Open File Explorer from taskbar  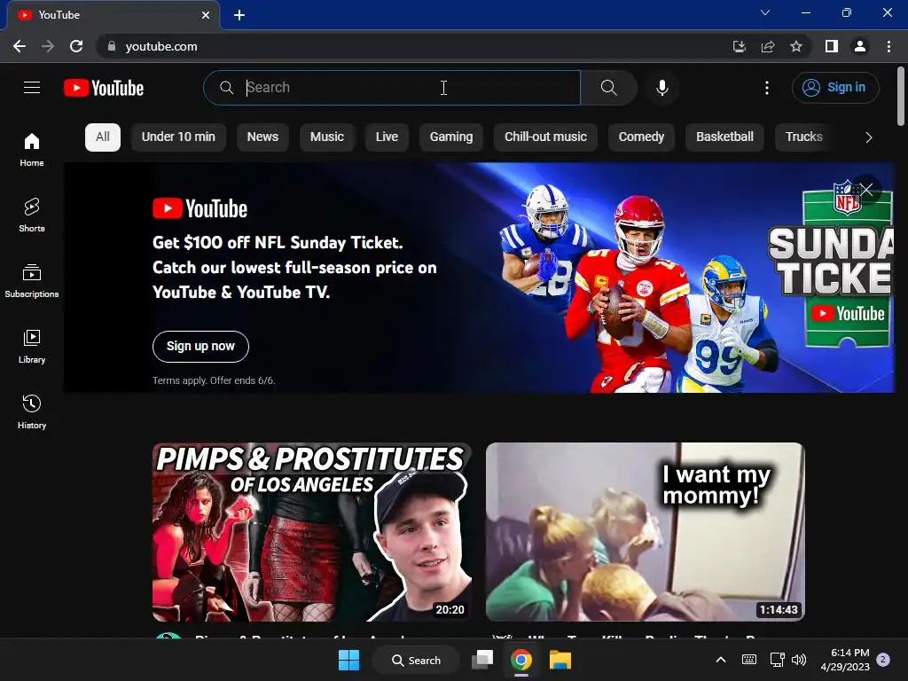click(560, 660)
